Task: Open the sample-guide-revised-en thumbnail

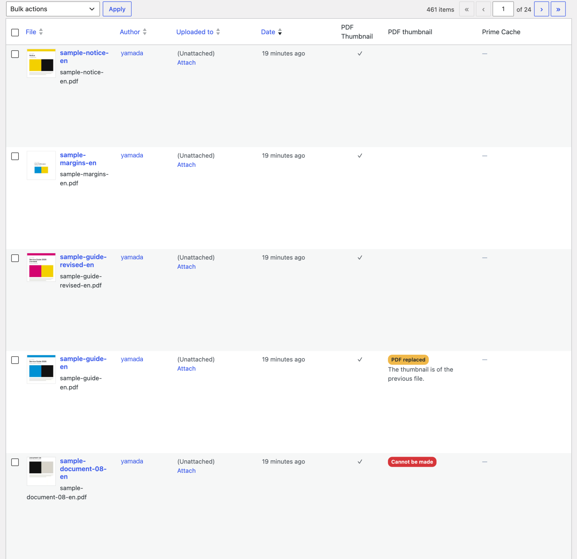Action: pyautogui.click(x=41, y=267)
